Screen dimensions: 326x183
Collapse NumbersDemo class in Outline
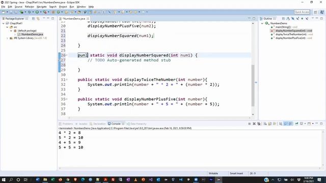click(x=262, y=23)
